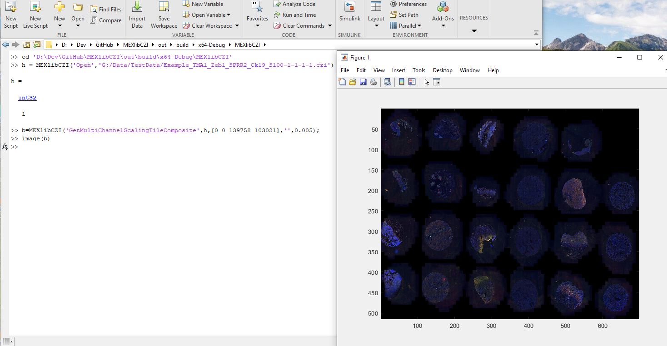
Task: Click the Clear Commands eraser icon
Action: 277,26
